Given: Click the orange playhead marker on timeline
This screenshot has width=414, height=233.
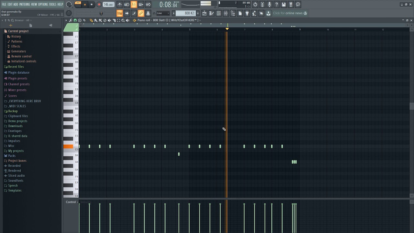Looking at the screenshot, I should click(227, 29).
